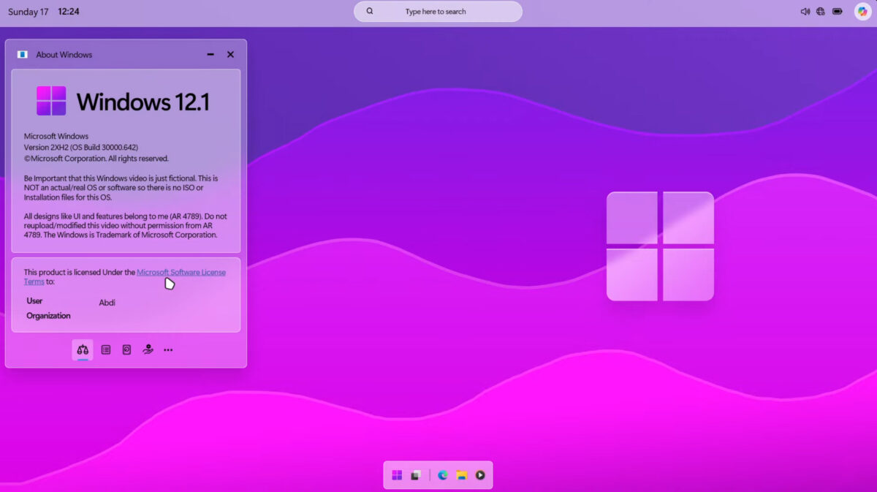This screenshot has height=492, width=877.
Task: Toggle the network globe icon in the tray
Action: (x=820, y=11)
